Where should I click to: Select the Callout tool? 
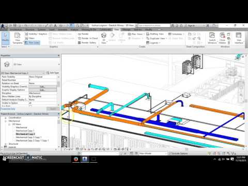click(121, 37)
